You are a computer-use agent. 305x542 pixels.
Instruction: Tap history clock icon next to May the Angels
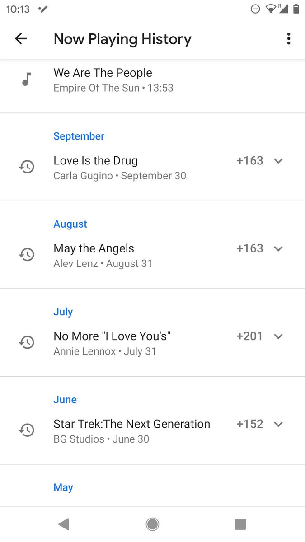tap(27, 255)
